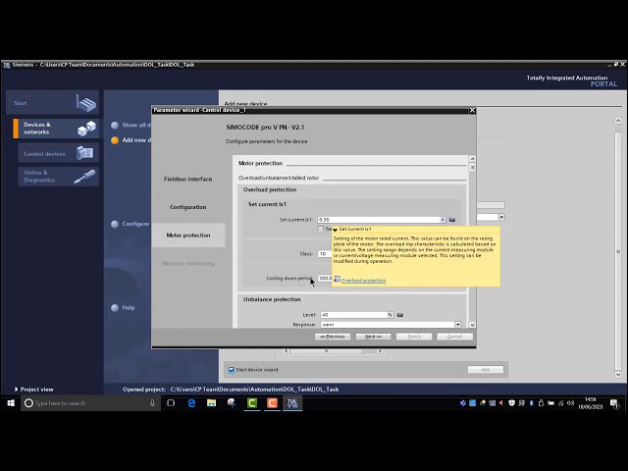
Task: Click taskbar app icon right of File Explorer
Action: pos(232,403)
